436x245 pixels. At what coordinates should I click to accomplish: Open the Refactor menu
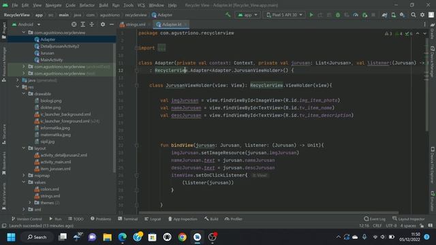87,5
